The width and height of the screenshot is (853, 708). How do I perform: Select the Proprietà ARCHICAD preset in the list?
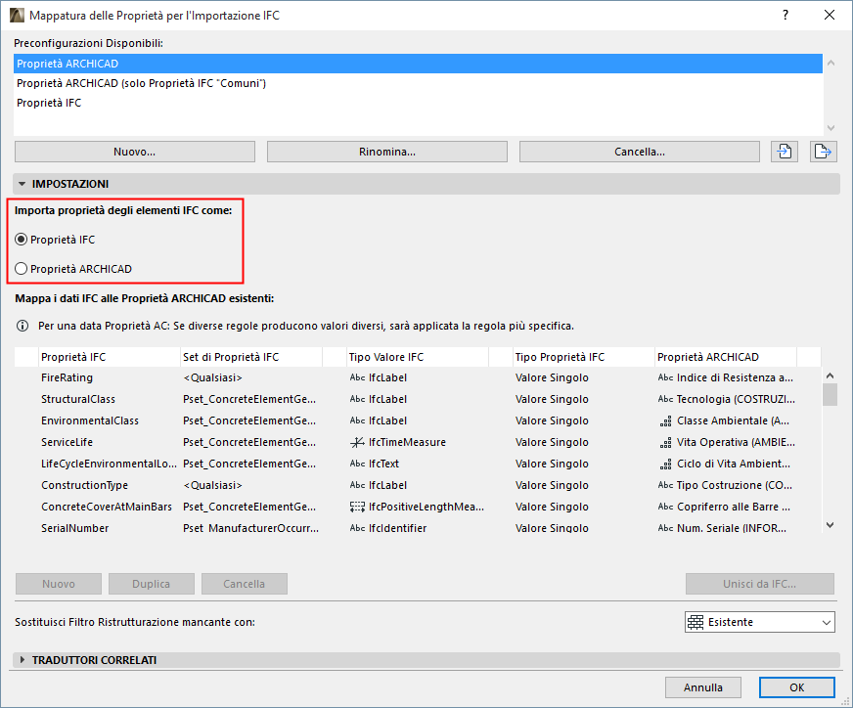click(418, 64)
